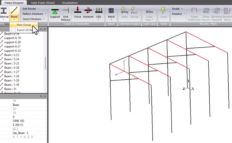This screenshot has height=143, width=232.
Task: Add a Force load
Action: [78, 13]
